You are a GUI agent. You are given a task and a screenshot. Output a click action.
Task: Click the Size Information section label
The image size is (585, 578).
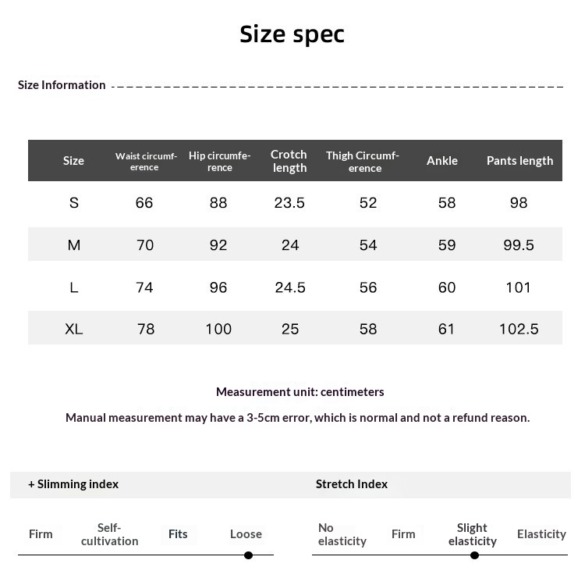click(x=62, y=85)
